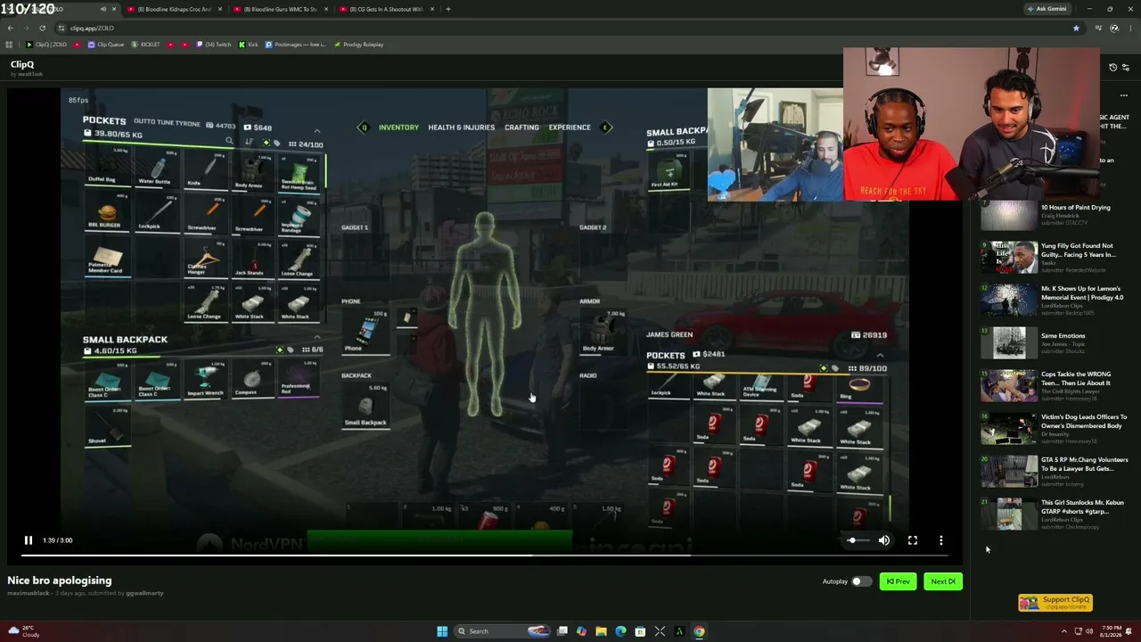Open the KICKLET bookmark

146,45
